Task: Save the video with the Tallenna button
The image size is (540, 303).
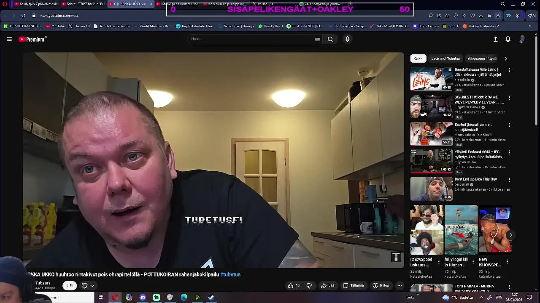Action: click(354, 285)
